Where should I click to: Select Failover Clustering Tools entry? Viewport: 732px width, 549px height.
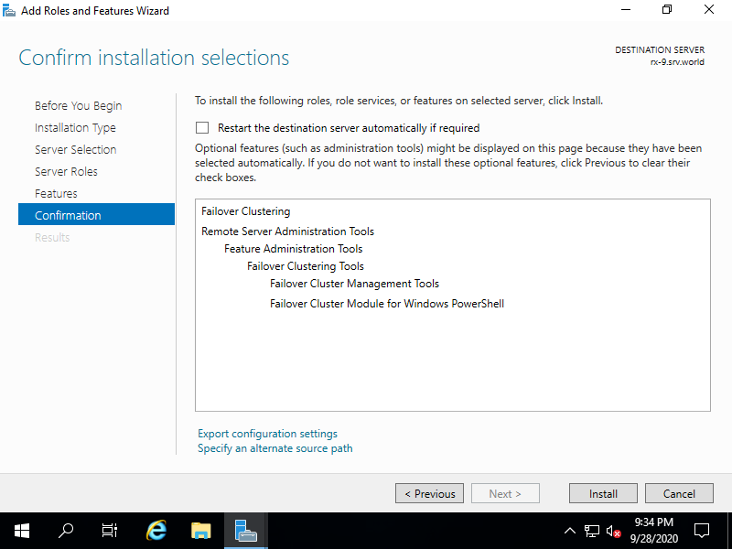pyautogui.click(x=306, y=266)
